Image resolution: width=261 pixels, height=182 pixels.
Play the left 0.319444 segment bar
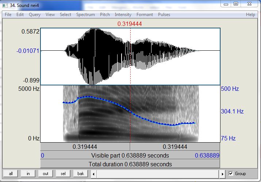pos(85,147)
